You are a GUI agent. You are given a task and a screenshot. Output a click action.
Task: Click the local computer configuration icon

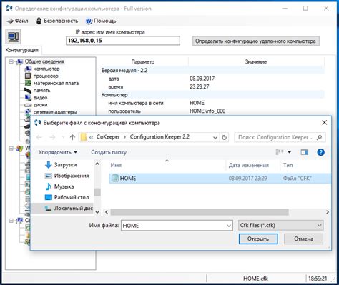(x=13, y=36)
